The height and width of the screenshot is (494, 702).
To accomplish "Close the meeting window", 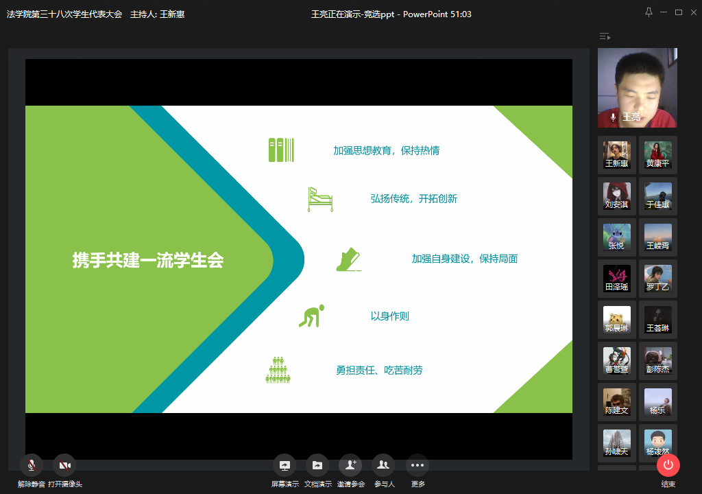I will [694, 12].
